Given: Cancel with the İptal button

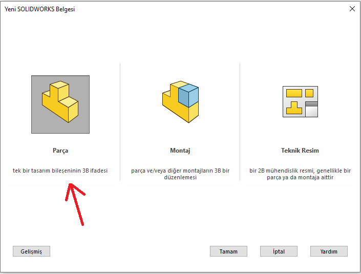Looking at the screenshot, I should [279, 251].
